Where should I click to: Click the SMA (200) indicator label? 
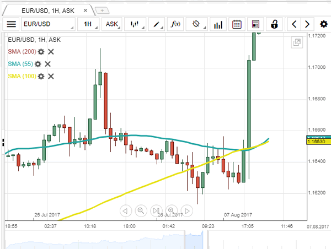[22, 52]
